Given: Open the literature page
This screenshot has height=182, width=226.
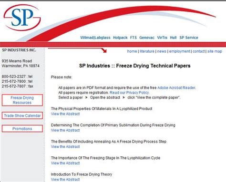Looking at the screenshot, I should [x=147, y=51].
